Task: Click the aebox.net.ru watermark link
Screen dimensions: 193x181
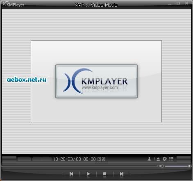Action: click(x=27, y=80)
